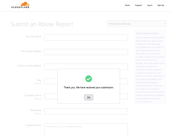Click the 'Telephone' label
The width and height of the screenshot is (171, 137).
pyautogui.click(x=36, y=110)
